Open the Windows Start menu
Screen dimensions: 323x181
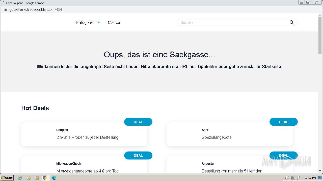[7, 177]
